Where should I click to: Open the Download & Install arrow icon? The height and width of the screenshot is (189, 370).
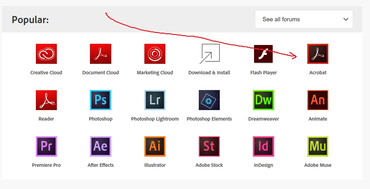[x=210, y=54]
